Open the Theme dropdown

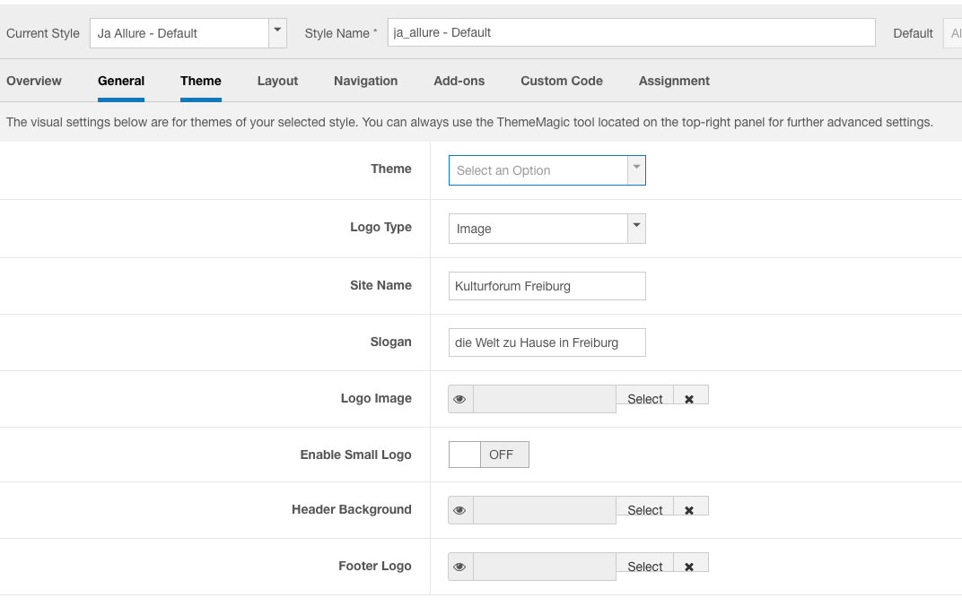coord(547,170)
